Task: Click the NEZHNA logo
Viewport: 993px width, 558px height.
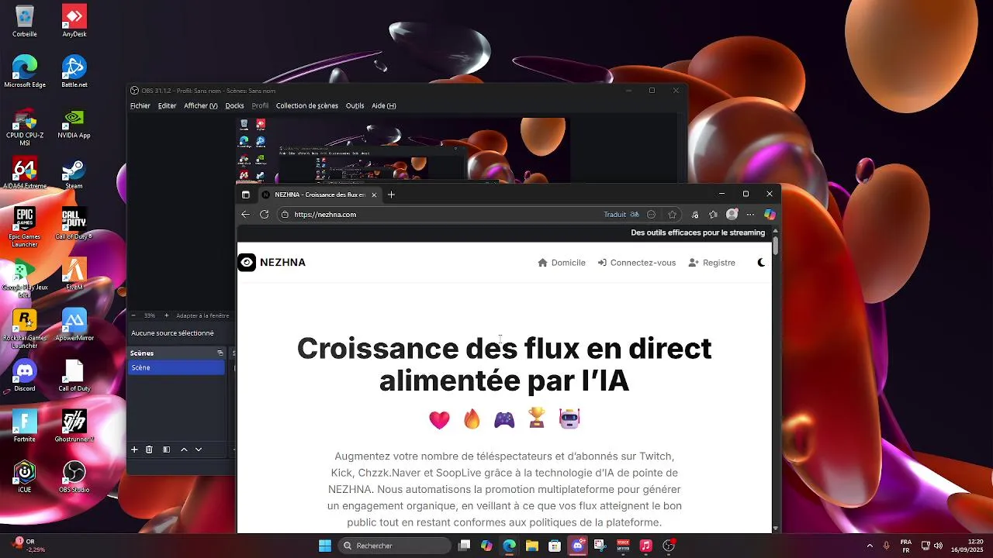Action: point(272,263)
